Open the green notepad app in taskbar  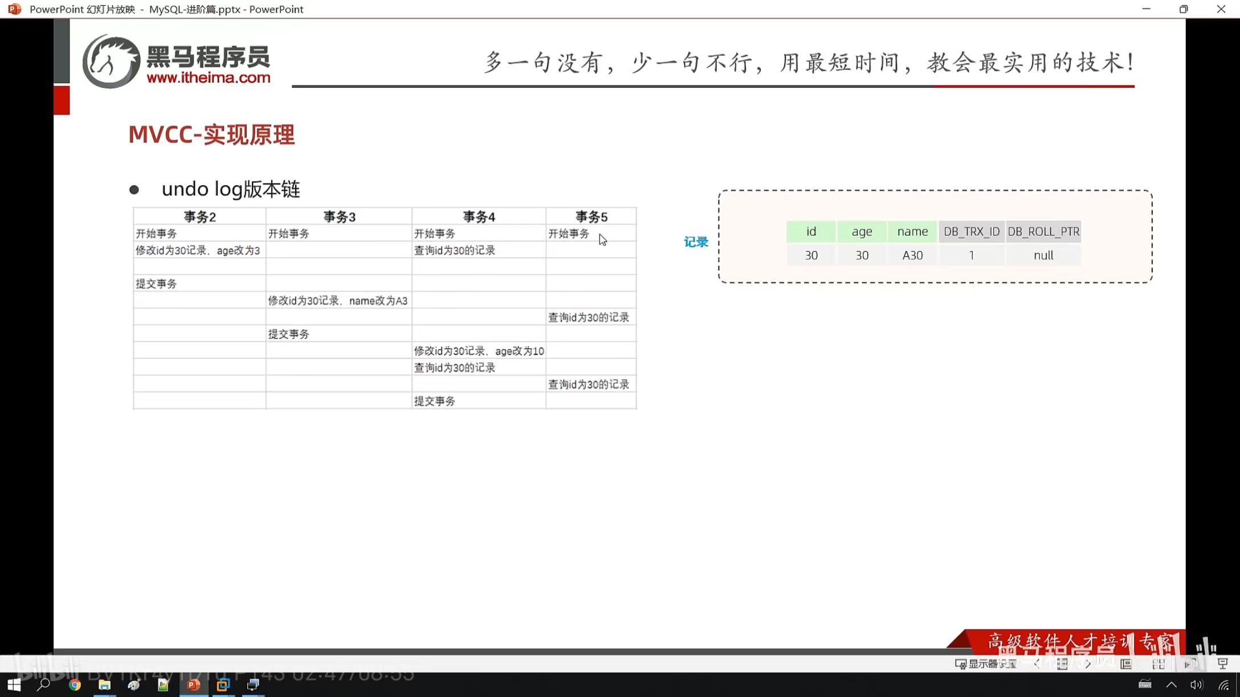[164, 684]
